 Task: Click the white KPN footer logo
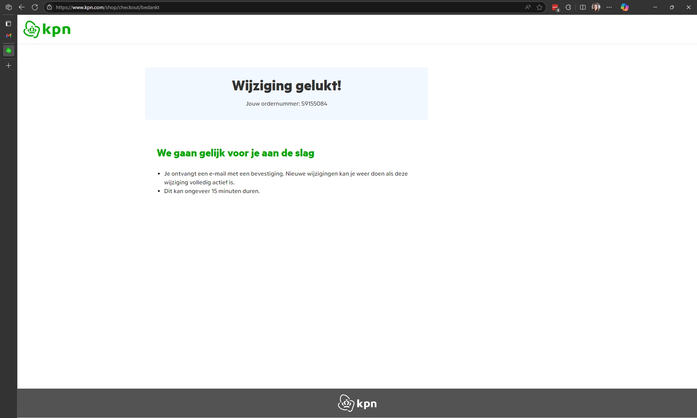coord(357,403)
